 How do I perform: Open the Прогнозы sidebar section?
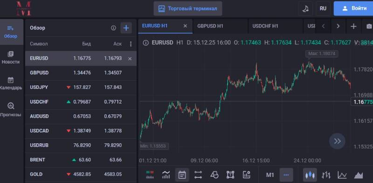pyautogui.click(x=11, y=110)
